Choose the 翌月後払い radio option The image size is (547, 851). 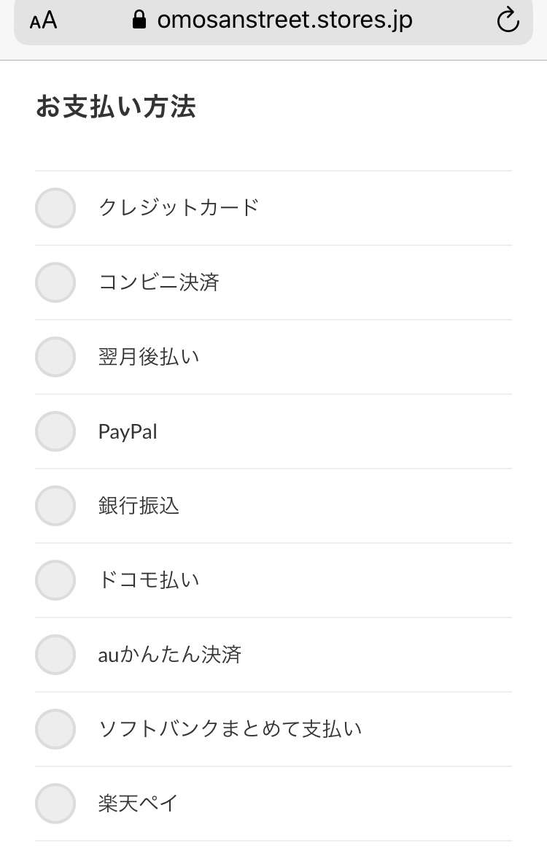[x=55, y=357]
